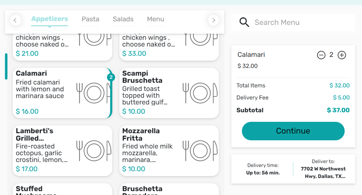Select the Appetizers tab
The image size is (362, 195).
[49, 19]
